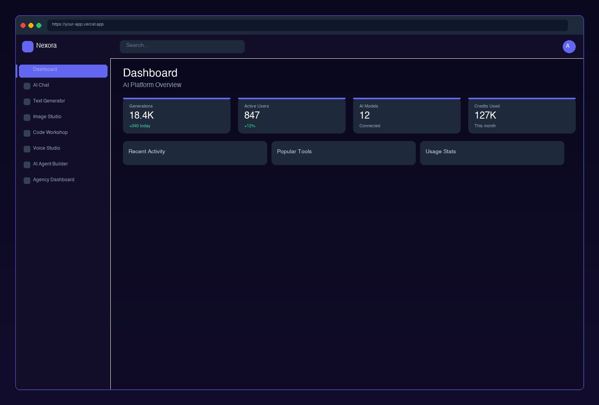
Task: Click the Voice Studio sidebar icon
Action: tap(27, 149)
